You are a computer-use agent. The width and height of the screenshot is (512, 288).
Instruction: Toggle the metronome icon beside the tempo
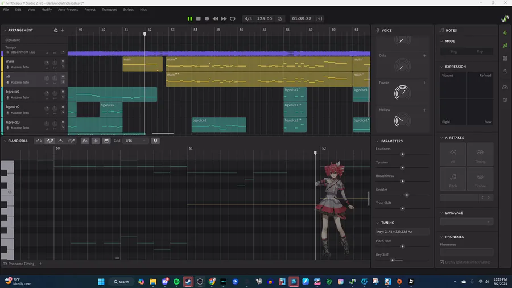[x=280, y=19]
